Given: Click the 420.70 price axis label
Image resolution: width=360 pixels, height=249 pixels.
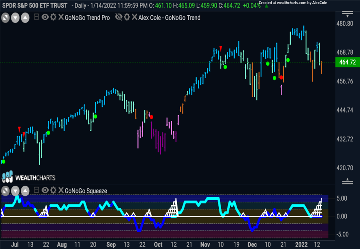Looking at the screenshot, I should [345, 168].
